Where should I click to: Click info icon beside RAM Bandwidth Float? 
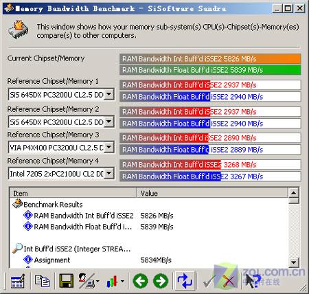[28, 226]
